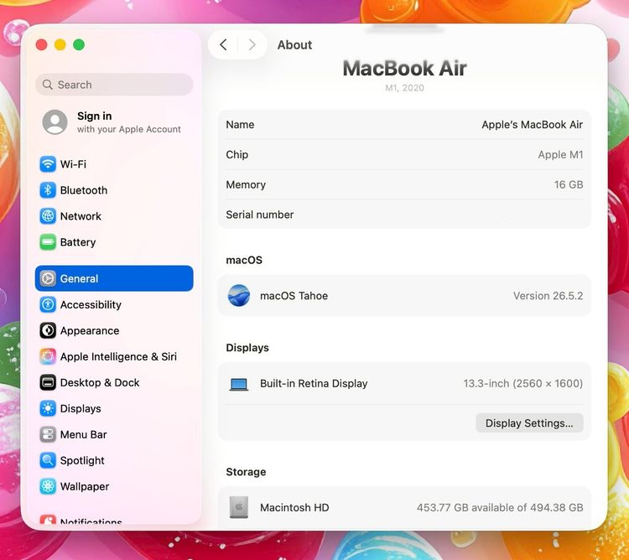Go forward with the right chevron
This screenshot has height=560, width=629.
pos(252,44)
